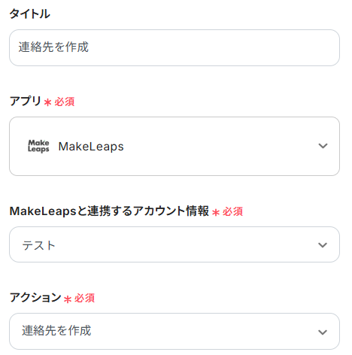The height and width of the screenshot is (355, 352).
Task: Click the chevron in the アプリ dropdown
Action: pos(323,146)
